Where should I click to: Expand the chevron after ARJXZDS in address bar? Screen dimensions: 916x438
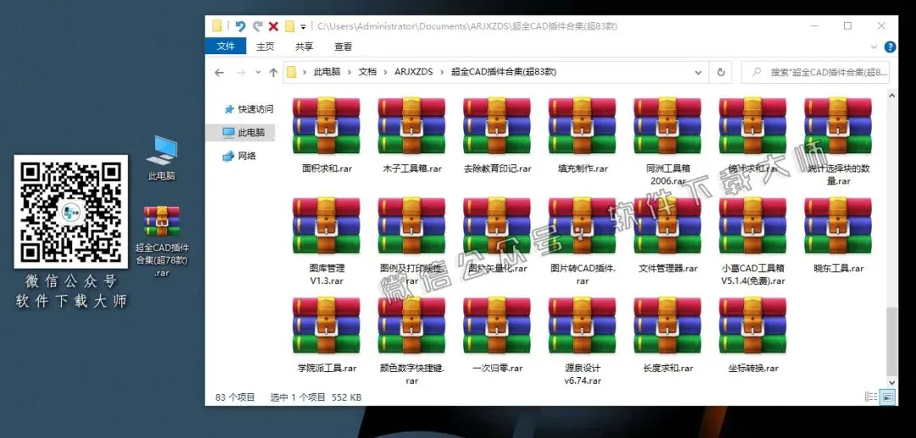442,72
